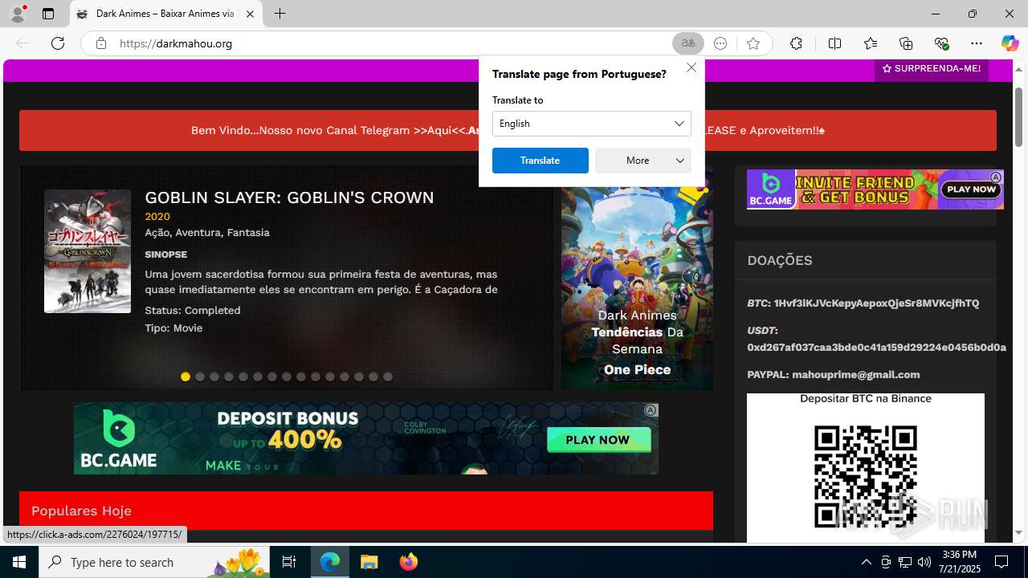This screenshot has height=578, width=1028.
Task: Open the Windows Start menu
Action: coord(19,562)
